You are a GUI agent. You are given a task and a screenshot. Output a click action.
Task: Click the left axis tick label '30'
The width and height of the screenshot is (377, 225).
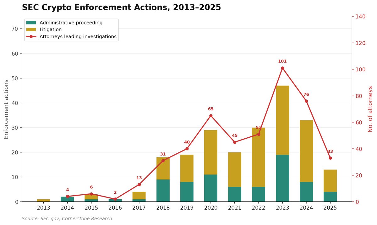pyautogui.click(x=15, y=128)
